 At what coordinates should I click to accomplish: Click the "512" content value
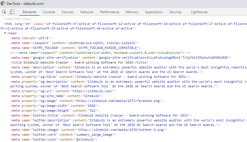click(x=92, y=111)
